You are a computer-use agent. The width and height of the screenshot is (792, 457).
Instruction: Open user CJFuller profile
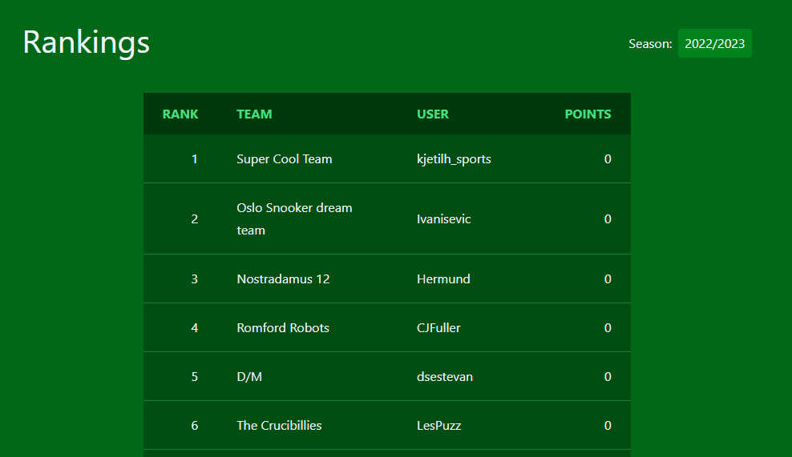438,328
